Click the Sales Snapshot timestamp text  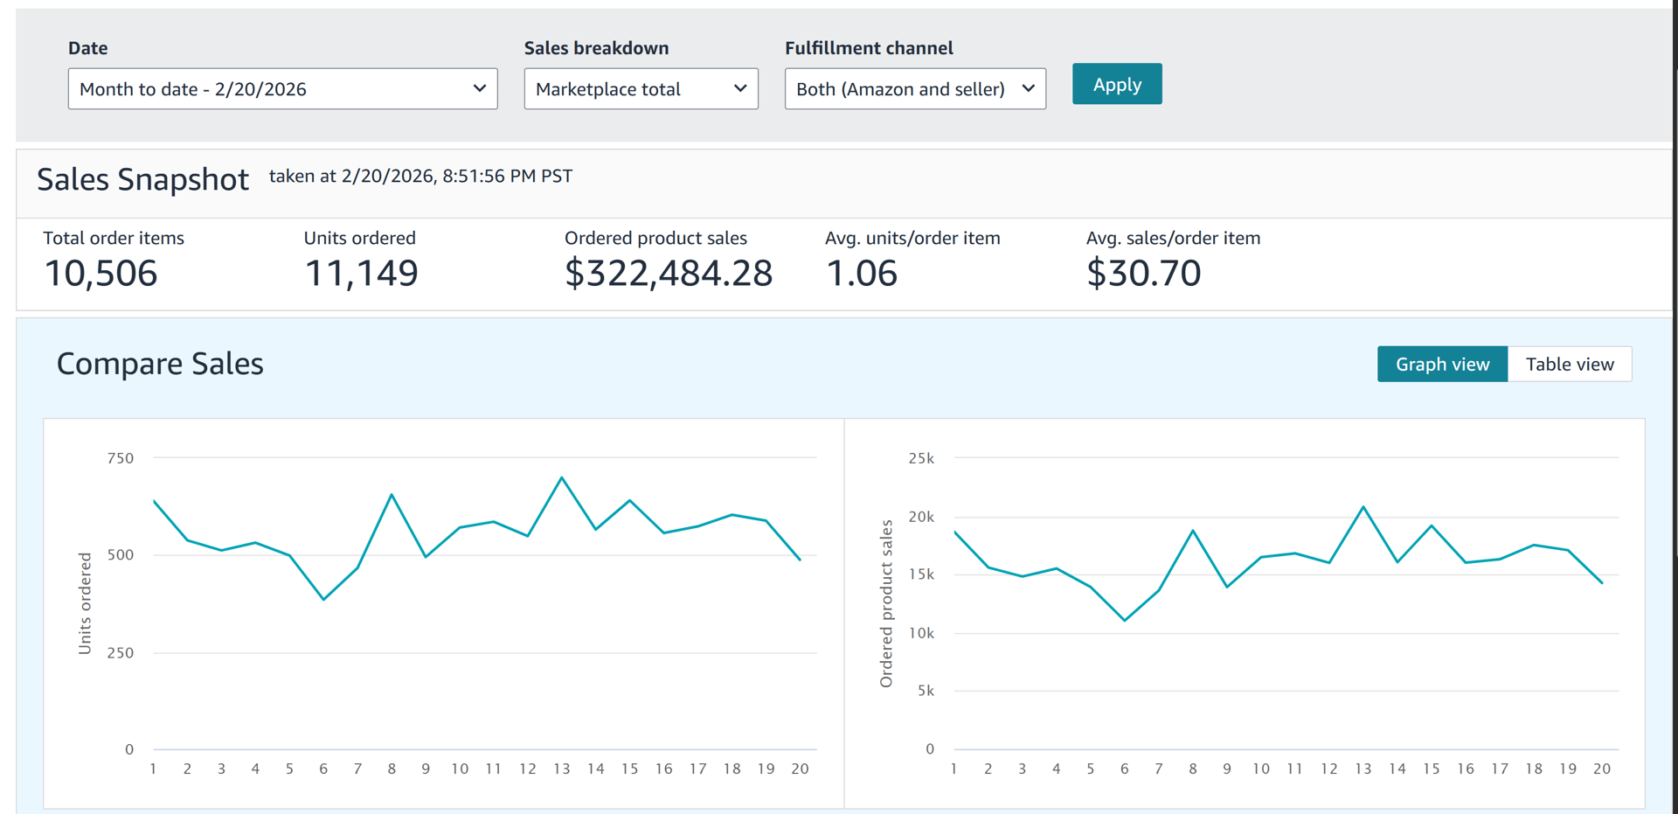(x=420, y=177)
